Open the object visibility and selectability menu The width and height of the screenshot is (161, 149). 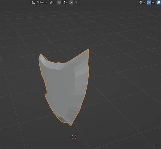pos(142,2)
